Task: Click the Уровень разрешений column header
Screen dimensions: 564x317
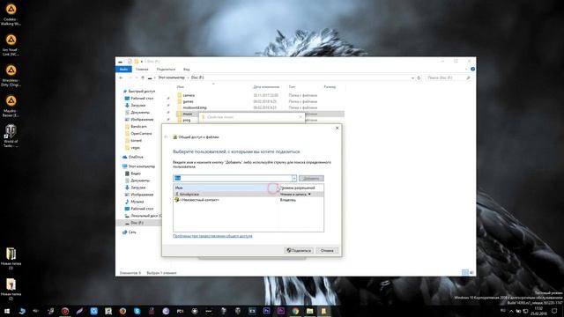Action: [x=298, y=188]
